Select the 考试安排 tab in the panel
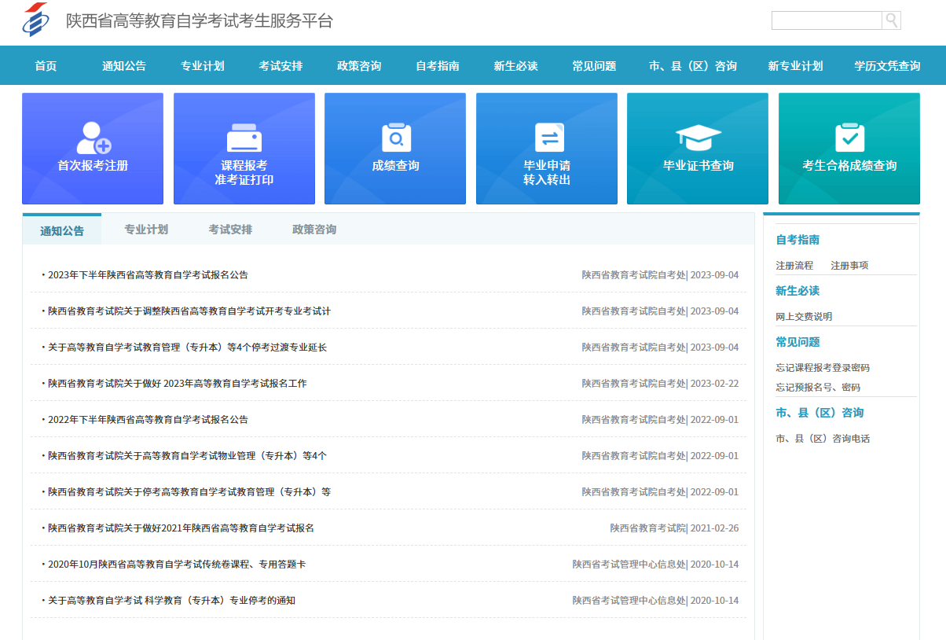 tap(230, 230)
